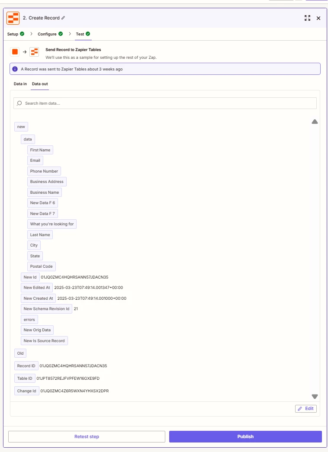The height and width of the screenshot is (452, 328).
Task: Expand the 'Old' node
Action: click(20, 353)
